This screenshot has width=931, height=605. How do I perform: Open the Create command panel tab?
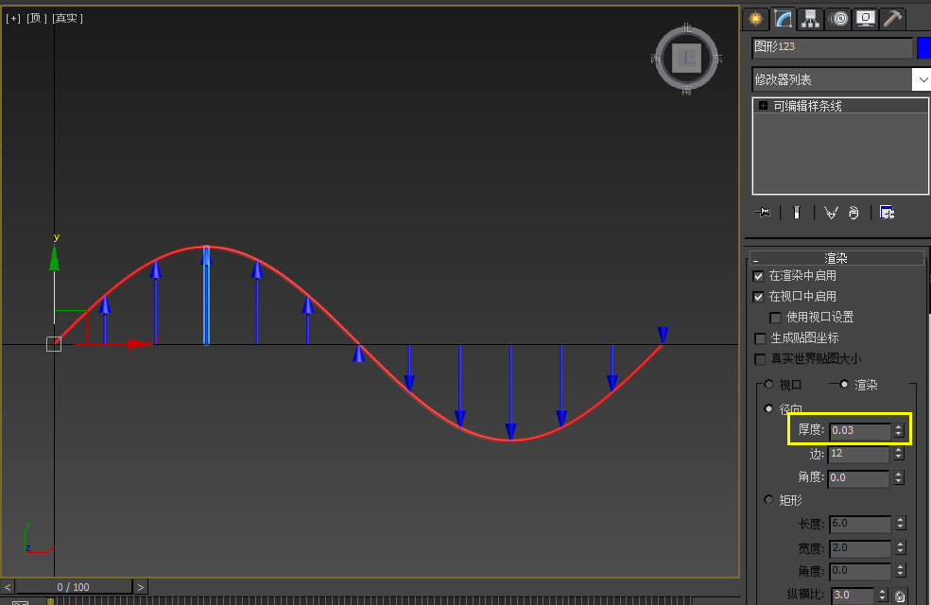click(x=755, y=19)
